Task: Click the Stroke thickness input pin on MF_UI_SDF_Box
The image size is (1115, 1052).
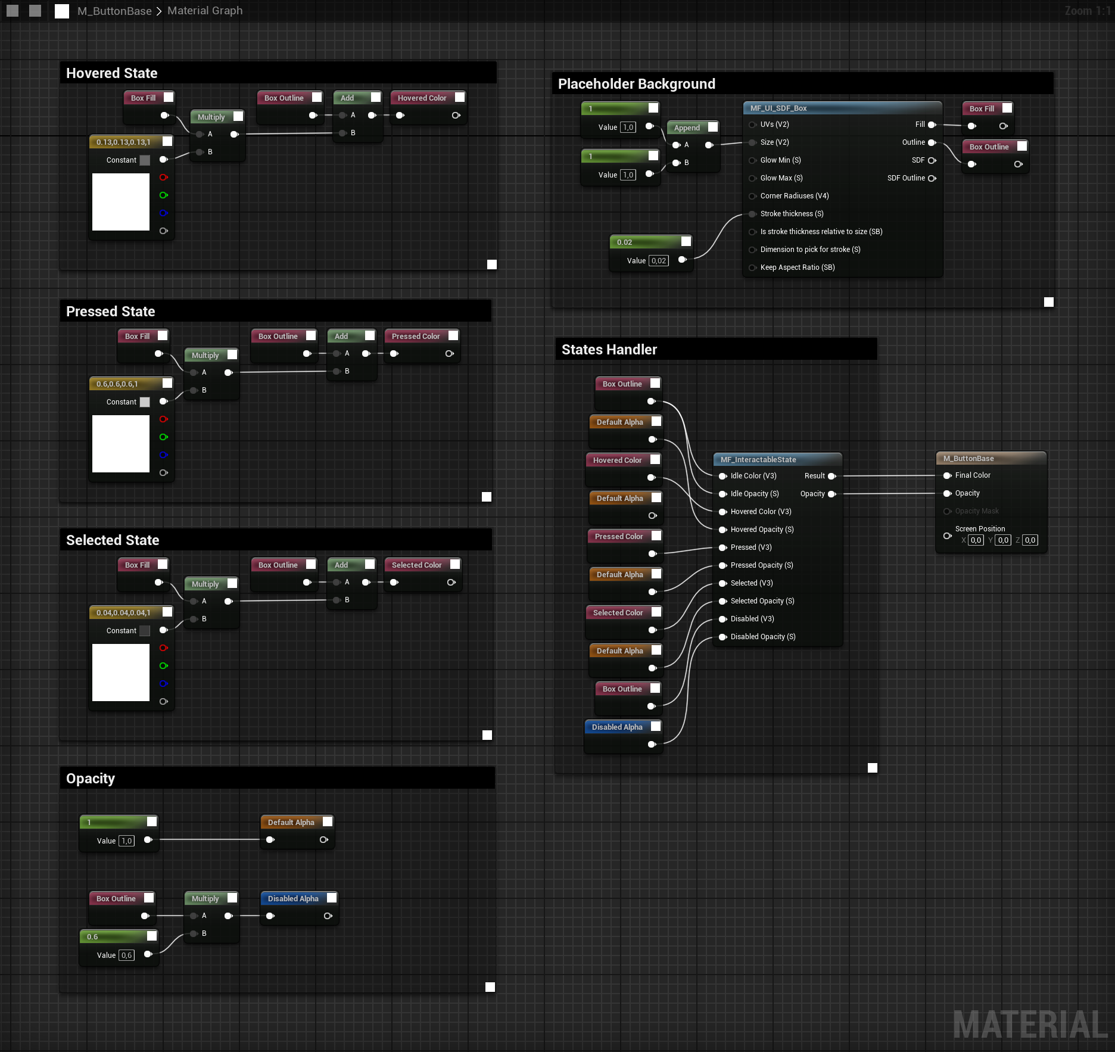Action: [753, 214]
